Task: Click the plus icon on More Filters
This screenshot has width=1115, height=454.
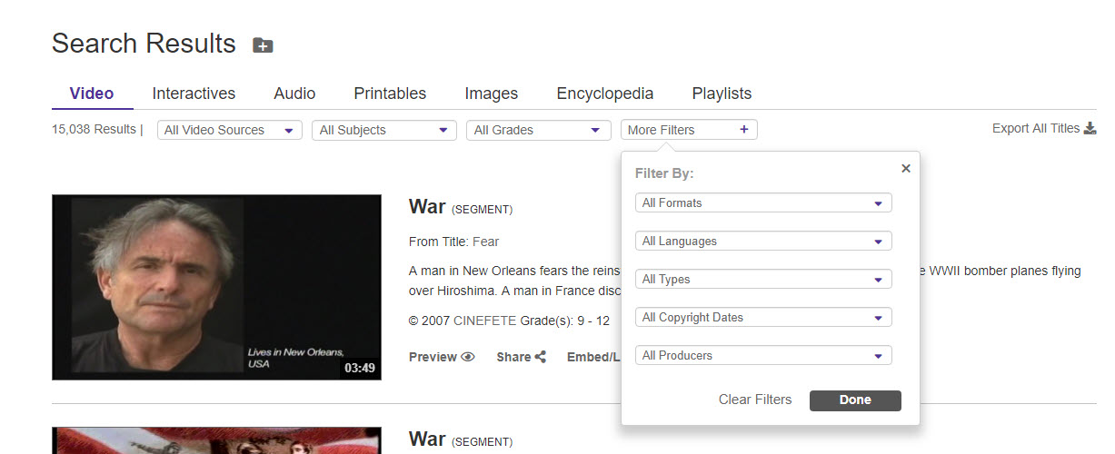Action: 743,130
